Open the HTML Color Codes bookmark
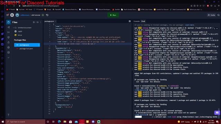221x124 pixels. pos(145,10)
